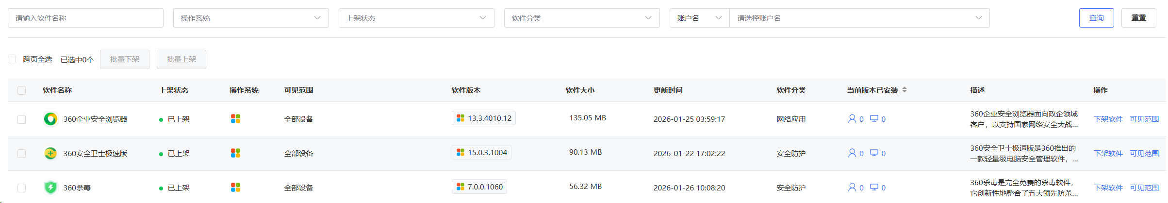This screenshot has width=1168, height=203.
Task: Open 可见范围 link for 360安全卫士极速版
Action: [1144, 153]
